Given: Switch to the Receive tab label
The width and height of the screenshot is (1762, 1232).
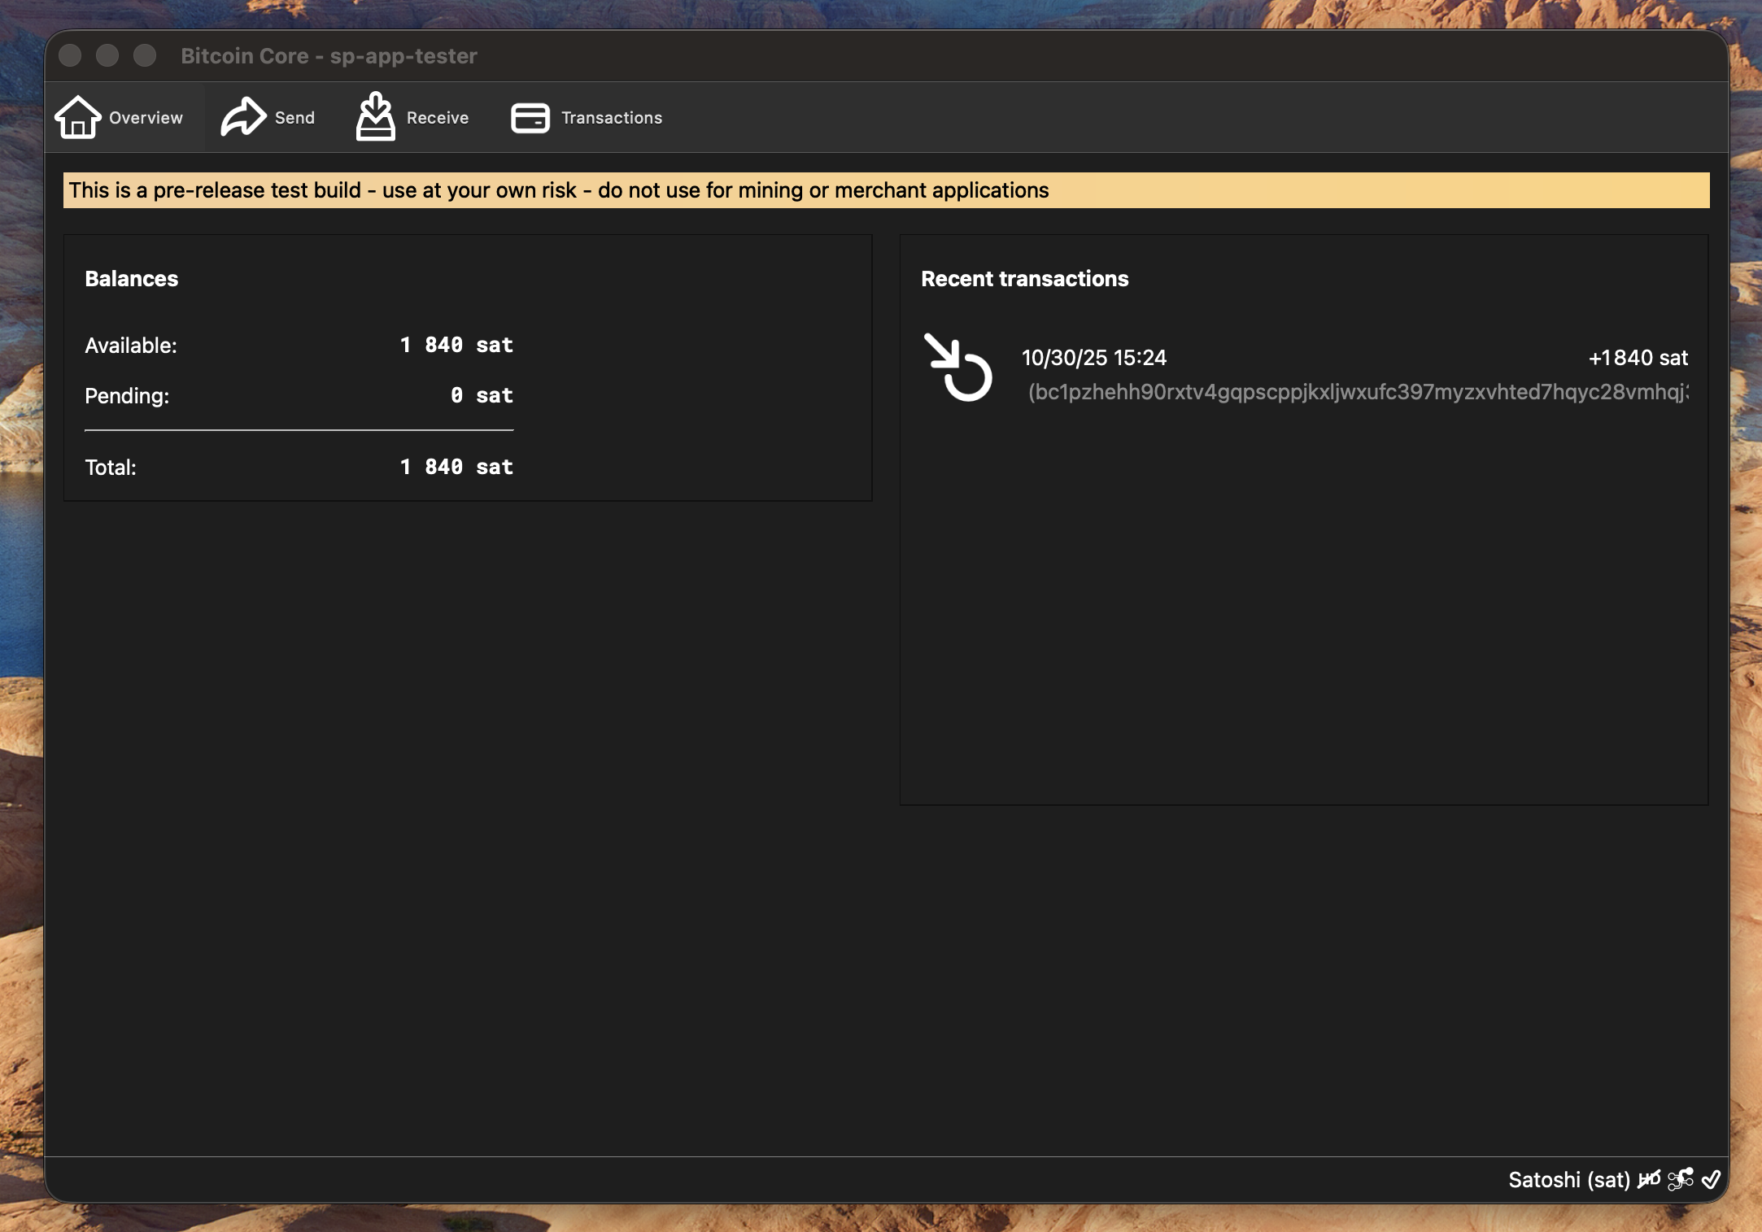Looking at the screenshot, I should [438, 118].
